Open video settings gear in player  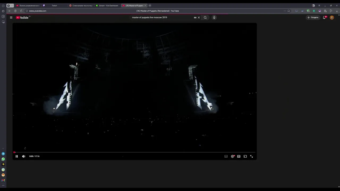[x=232, y=157]
